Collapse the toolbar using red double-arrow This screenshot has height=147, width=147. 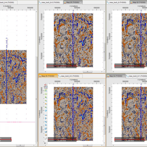(45, 85)
